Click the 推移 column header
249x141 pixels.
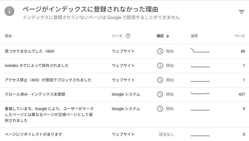pos(194,36)
